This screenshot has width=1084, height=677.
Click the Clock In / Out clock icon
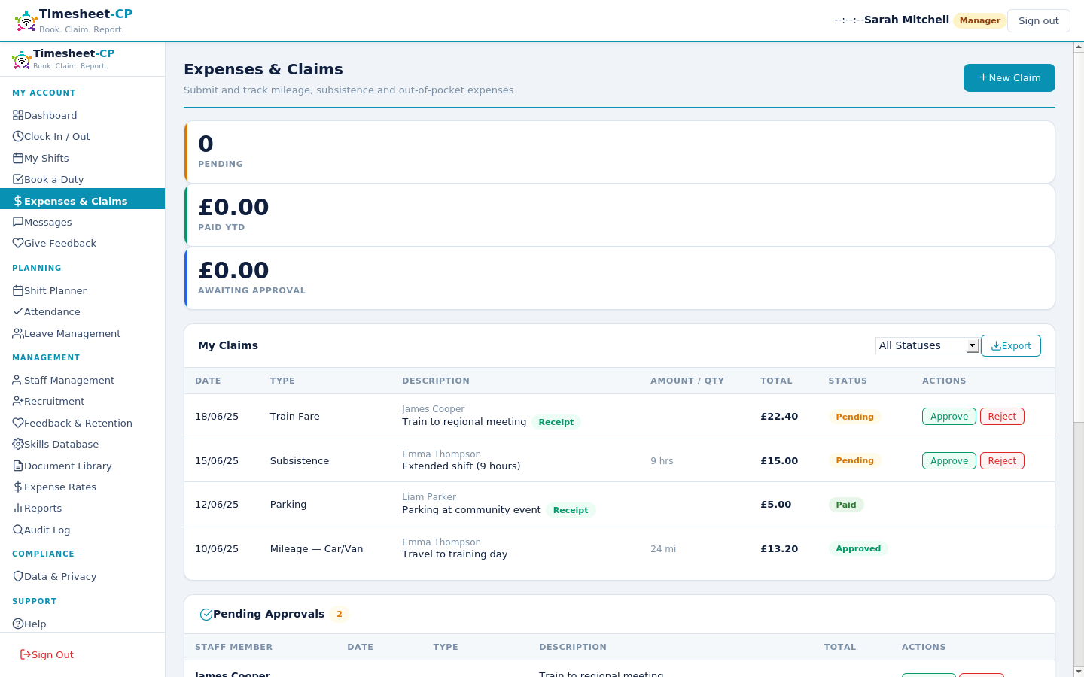18,136
